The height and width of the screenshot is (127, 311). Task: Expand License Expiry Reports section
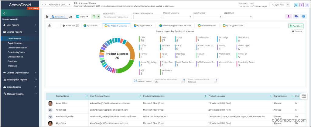coord(36,73)
